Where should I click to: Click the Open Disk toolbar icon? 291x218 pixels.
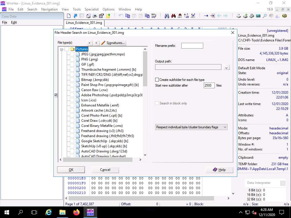pos(239,16)
